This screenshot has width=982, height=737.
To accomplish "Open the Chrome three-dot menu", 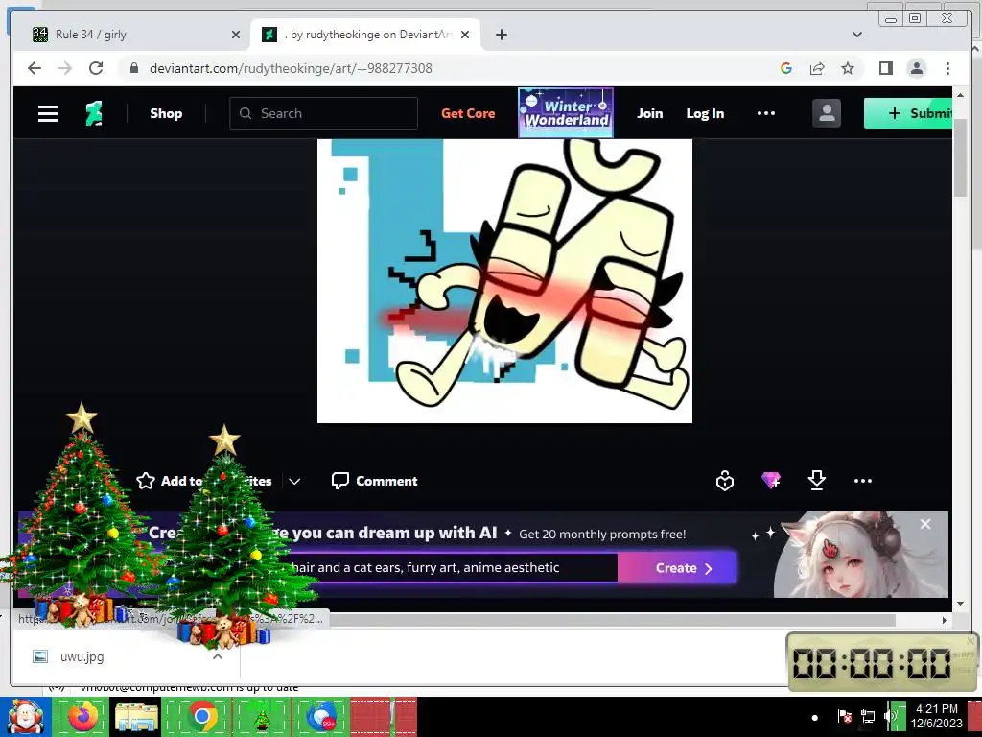I will (x=947, y=68).
